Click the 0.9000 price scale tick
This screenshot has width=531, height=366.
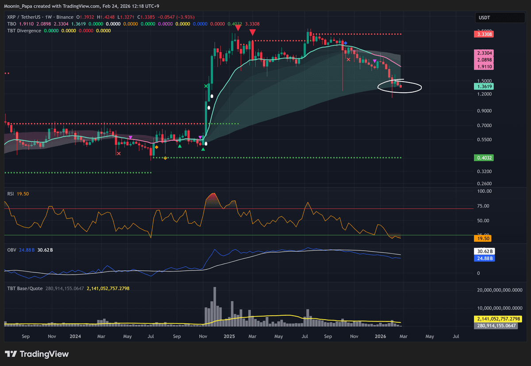click(484, 111)
